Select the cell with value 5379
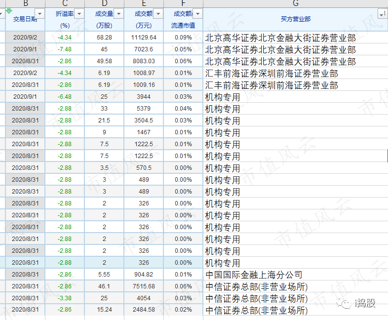Screen dimensions: 388x320 (x=144, y=109)
